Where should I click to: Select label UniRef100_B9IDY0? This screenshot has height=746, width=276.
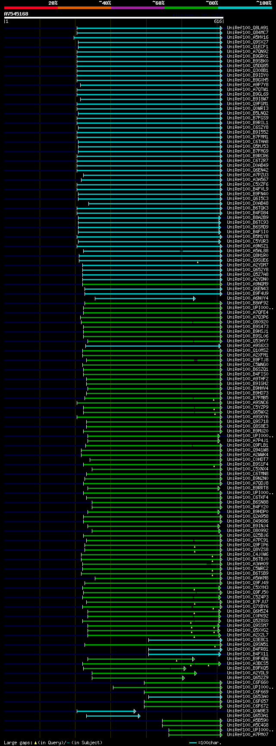pos(248,75)
